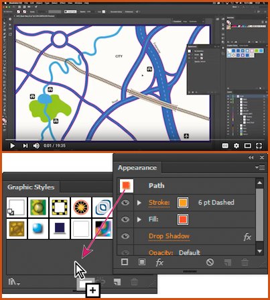Open video settings gear
The height and width of the screenshot is (300, 270).
[237, 146]
